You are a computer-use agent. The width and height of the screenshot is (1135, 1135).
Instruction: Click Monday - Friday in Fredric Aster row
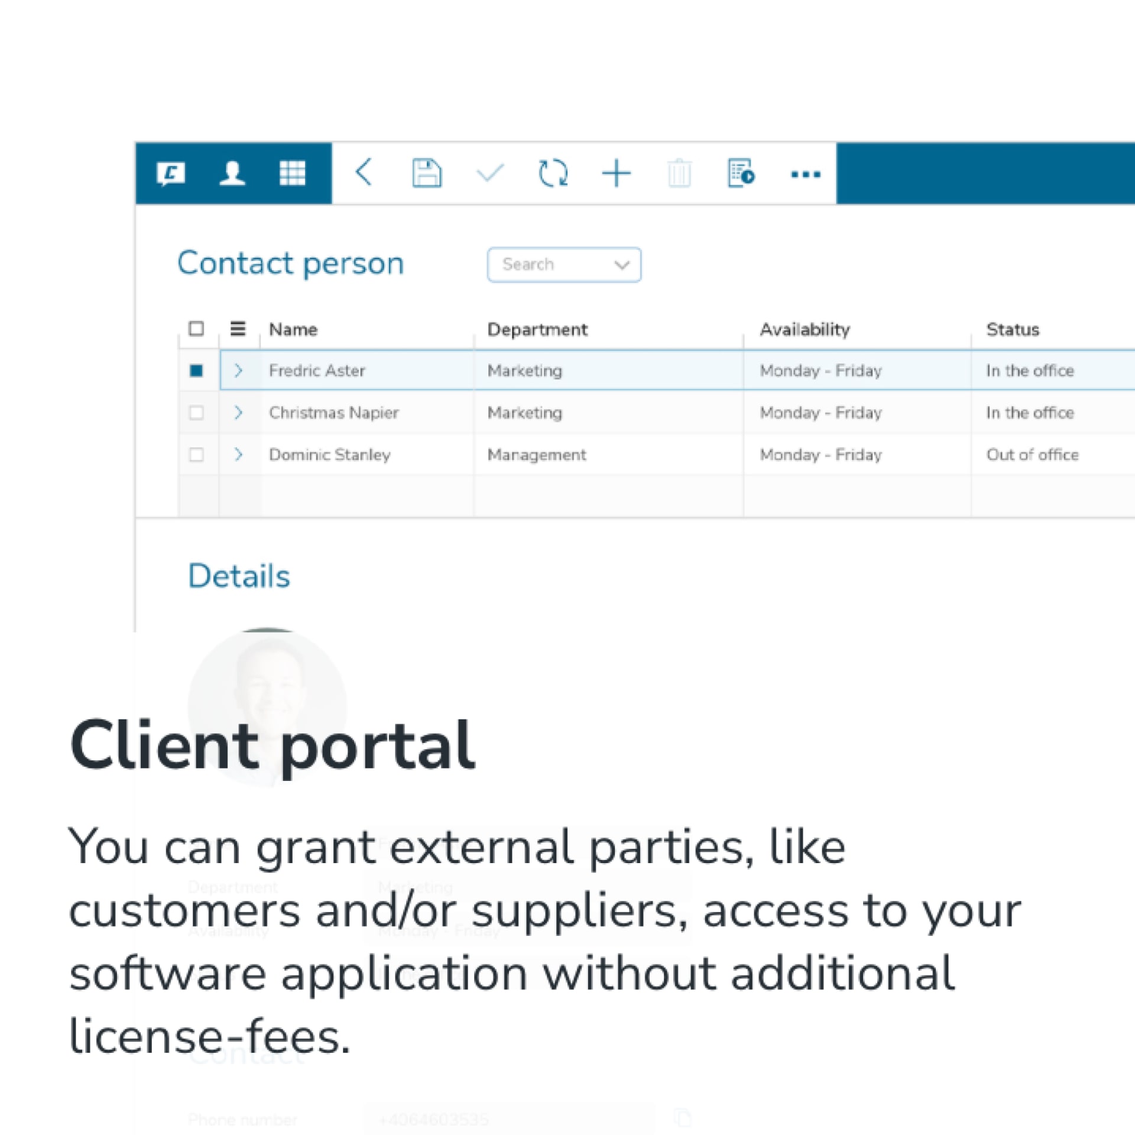(821, 371)
